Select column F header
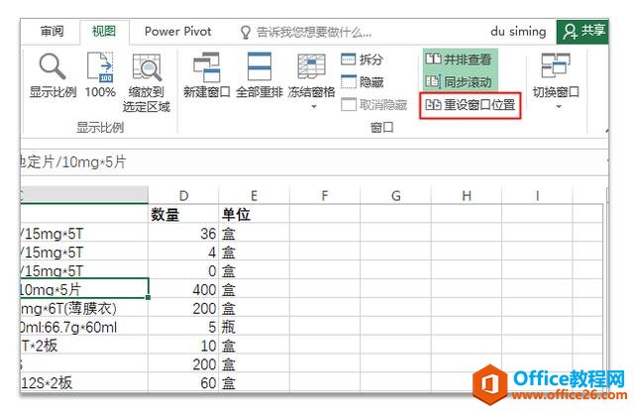Screen dimensions: 634x412 (325, 196)
